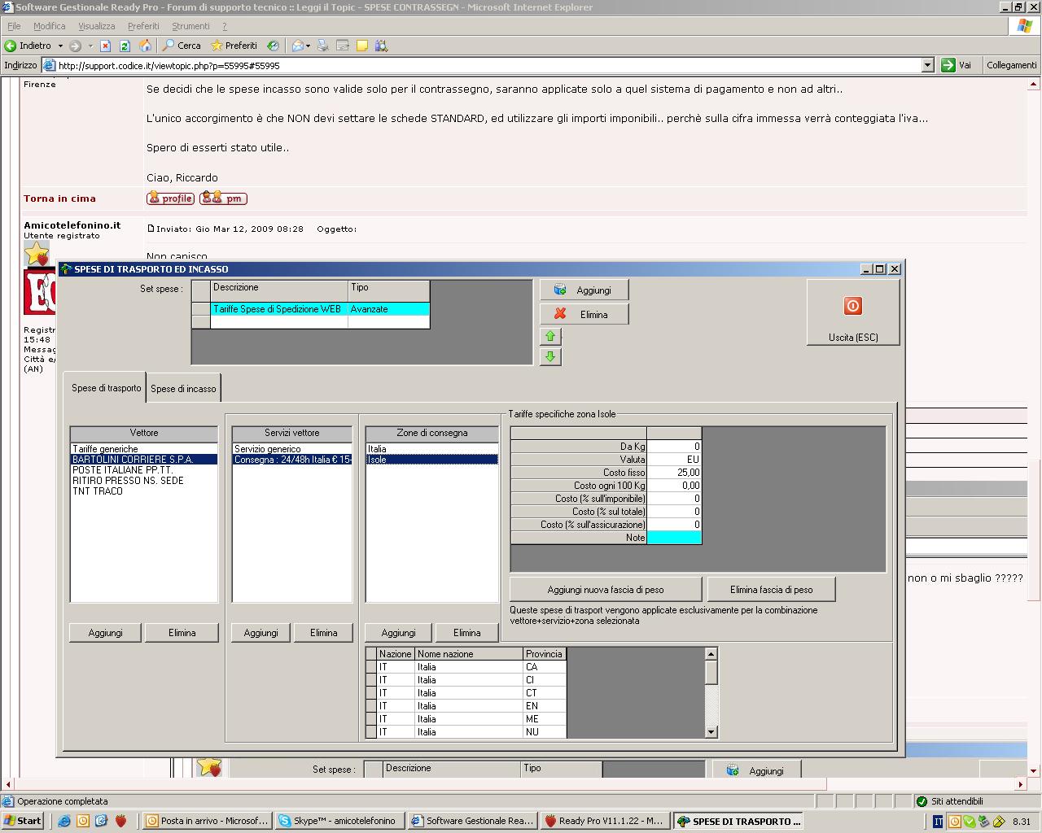Click the cyan Note field cell

(x=674, y=538)
